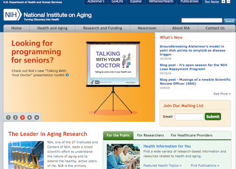
Task: Open the Go4Life top tab
Action: tap(117, 2)
